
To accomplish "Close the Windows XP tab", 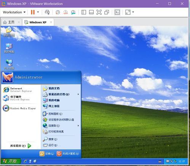I will coord(51,22).
